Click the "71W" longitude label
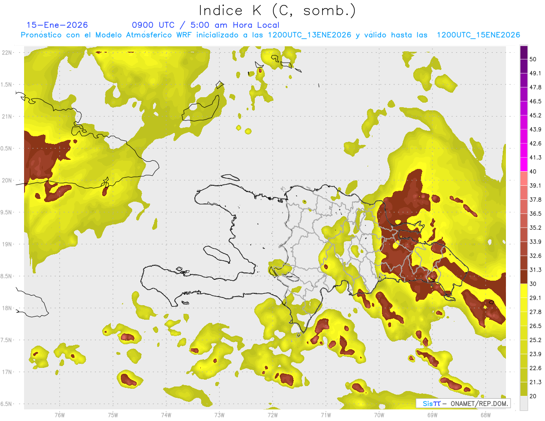Screen dimensions: 545x421 (x=326, y=415)
